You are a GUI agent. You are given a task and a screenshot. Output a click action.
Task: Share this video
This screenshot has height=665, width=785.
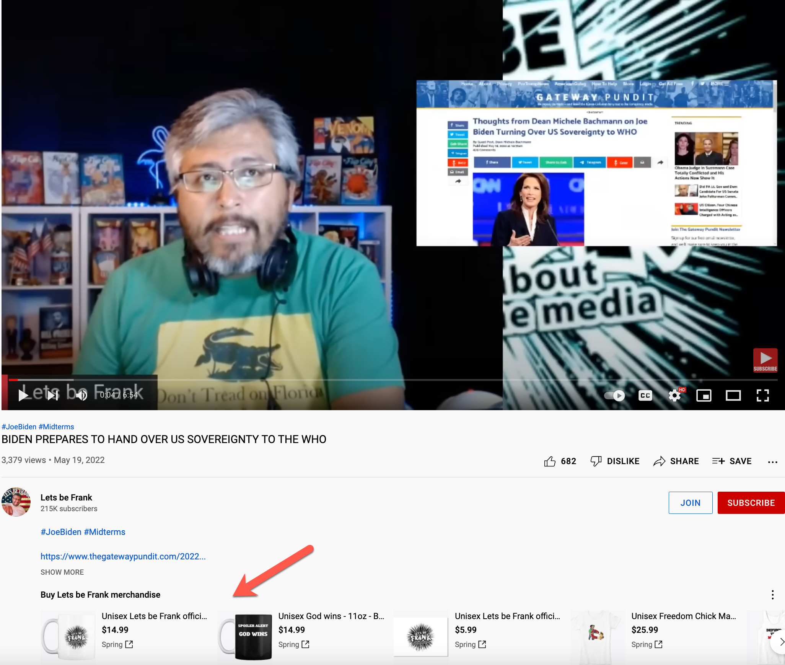(676, 461)
